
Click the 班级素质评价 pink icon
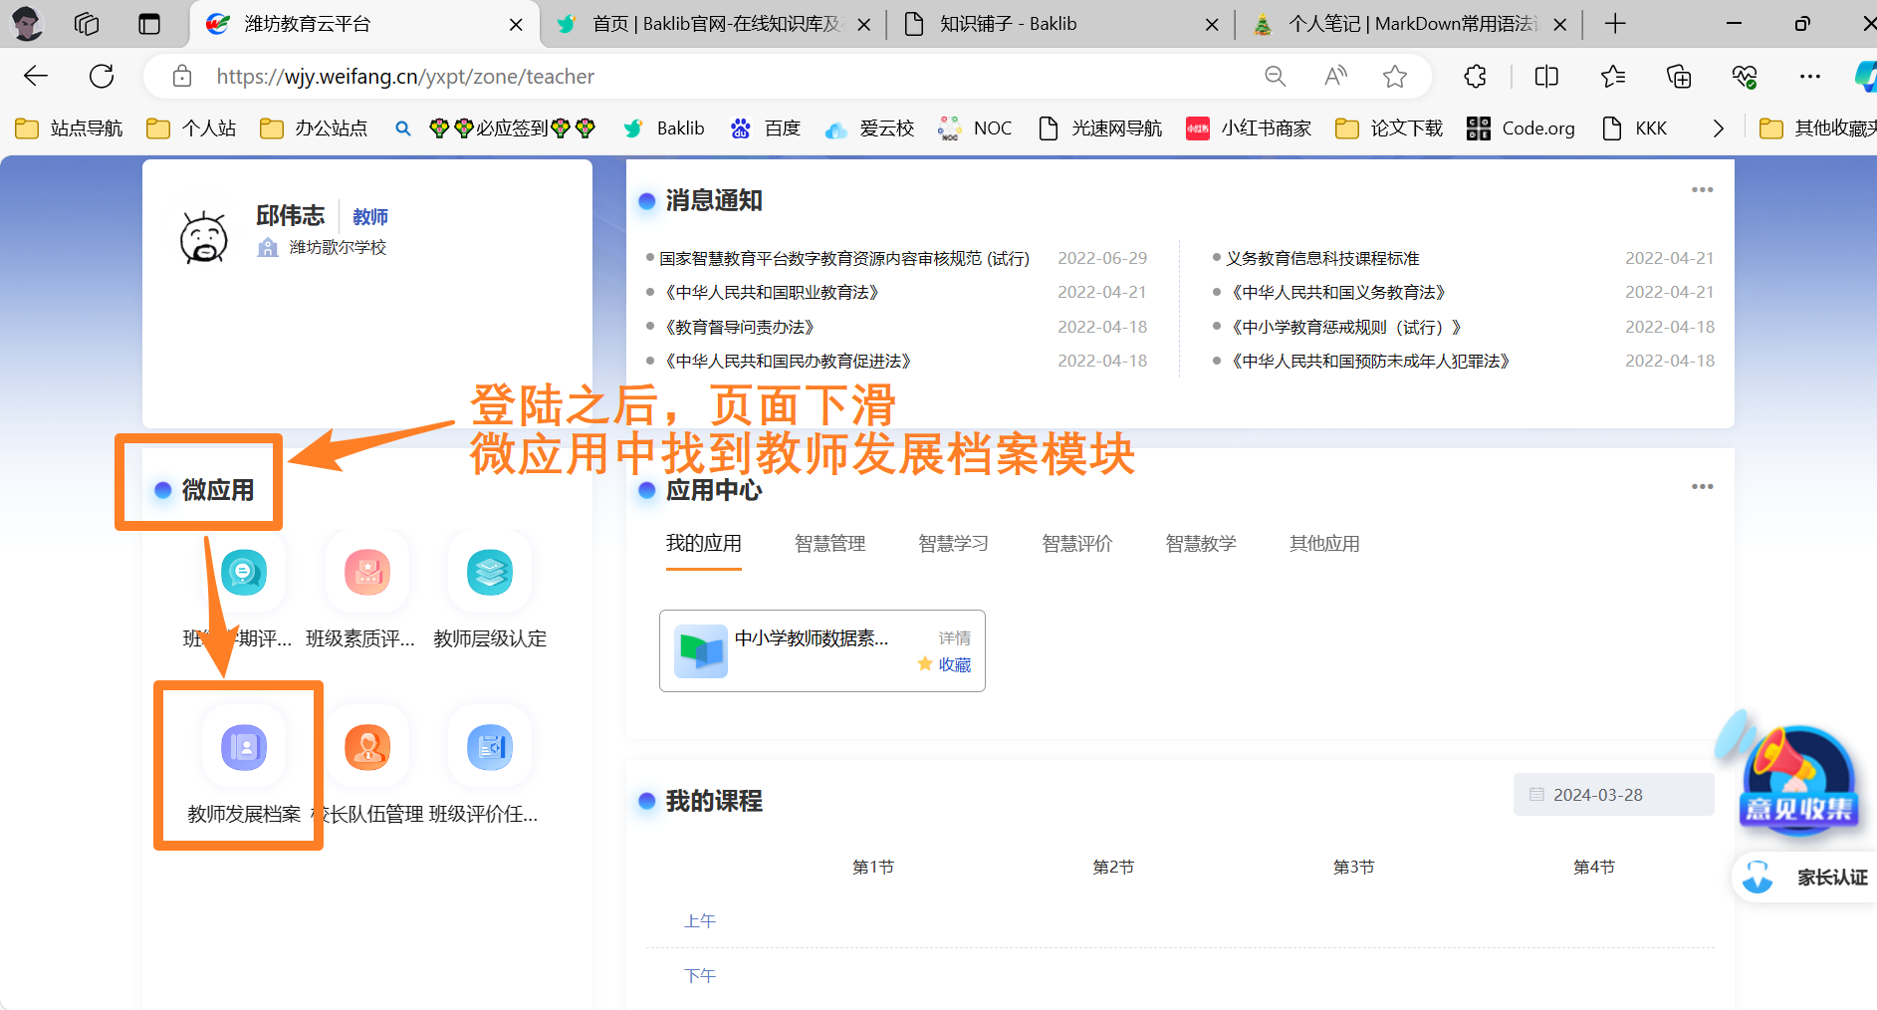(x=366, y=573)
